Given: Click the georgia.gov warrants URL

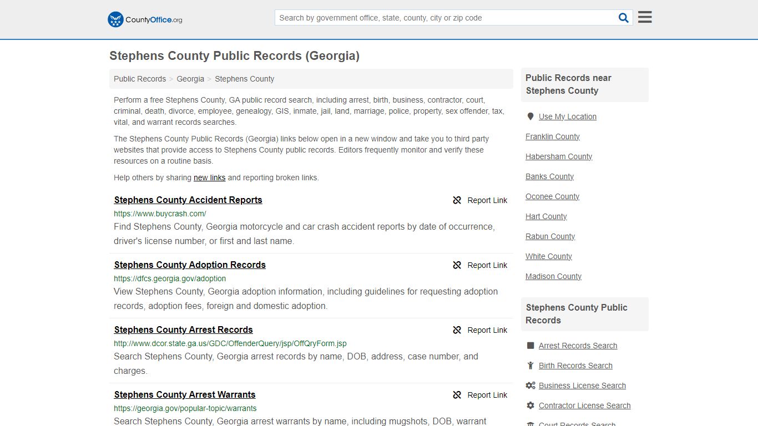Looking at the screenshot, I should [185, 408].
